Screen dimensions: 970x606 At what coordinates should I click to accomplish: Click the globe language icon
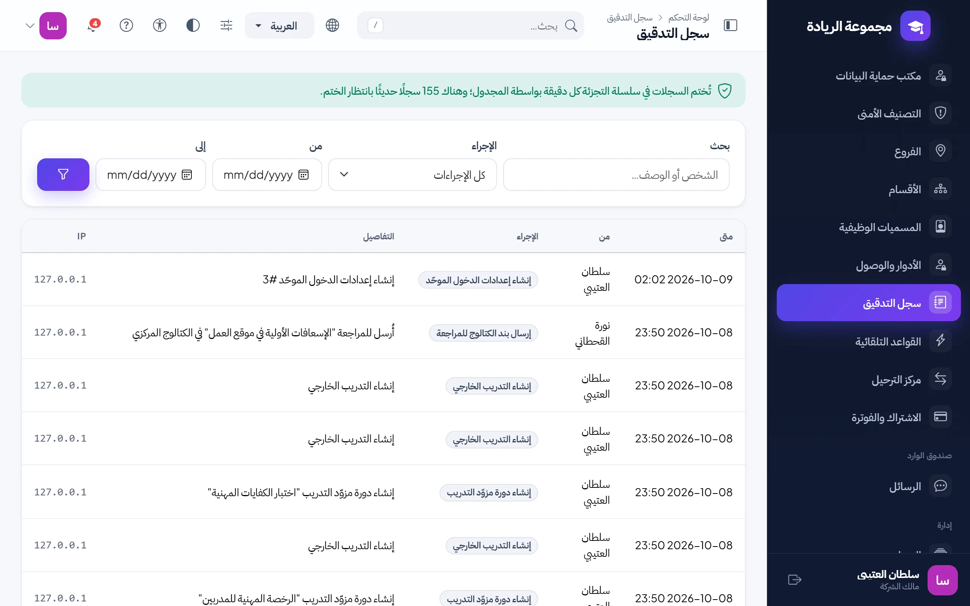[332, 25]
